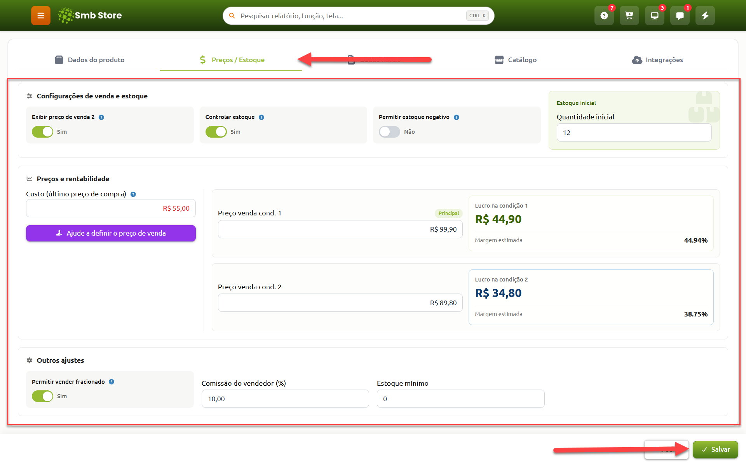Click the 38.75% margin value
Image resolution: width=746 pixels, height=465 pixels.
695,314
